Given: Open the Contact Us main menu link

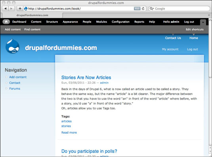Looking at the screenshot, I should pos(173,38).
